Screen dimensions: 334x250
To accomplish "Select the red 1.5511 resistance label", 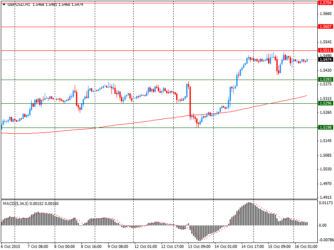I will (326, 50).
